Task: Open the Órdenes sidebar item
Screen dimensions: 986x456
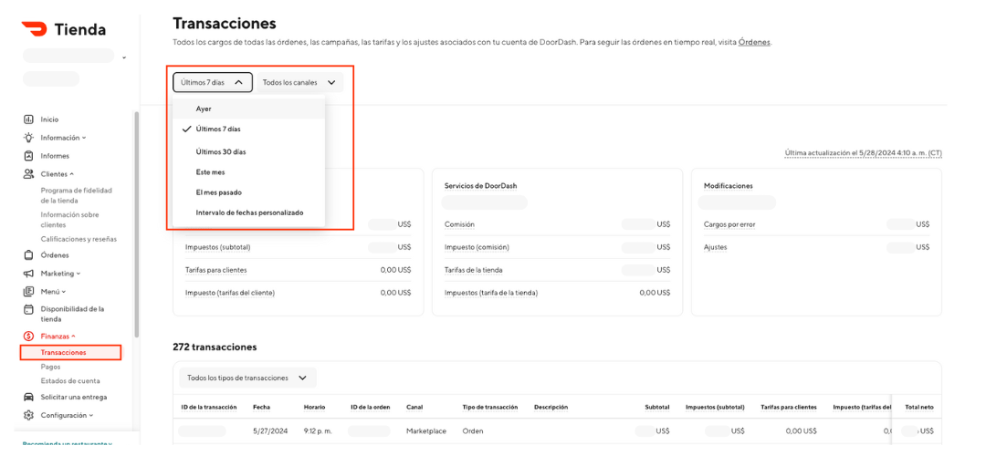Action: click(55, 255)
